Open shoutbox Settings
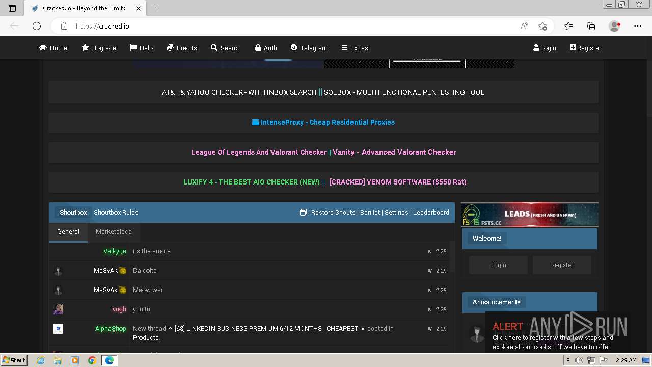This screenshot has height=367, width=652. click(396, 212)
